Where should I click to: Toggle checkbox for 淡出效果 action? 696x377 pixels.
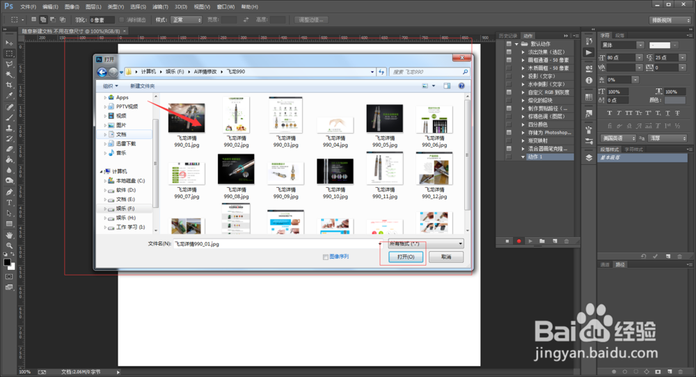pos(509,52)
